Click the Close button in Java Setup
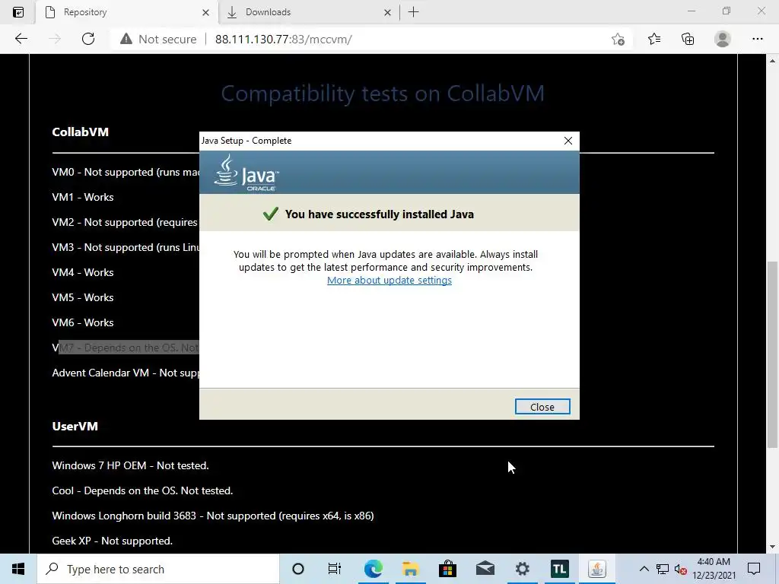 (542, 407)
